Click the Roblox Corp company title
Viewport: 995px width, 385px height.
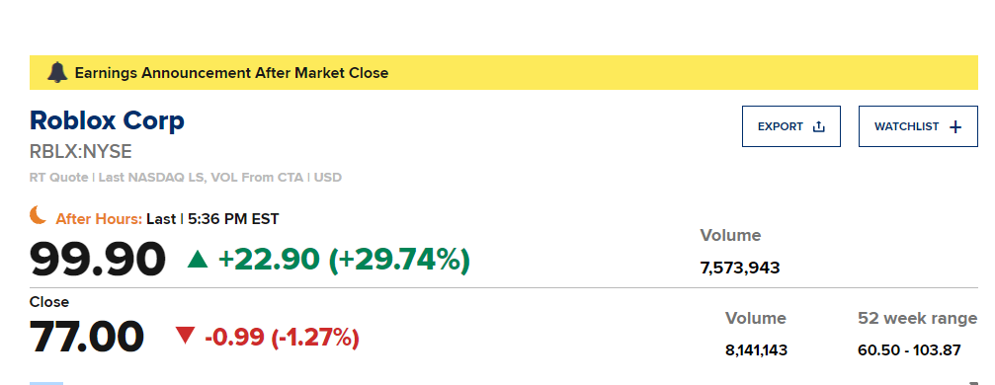coord(108,119)
